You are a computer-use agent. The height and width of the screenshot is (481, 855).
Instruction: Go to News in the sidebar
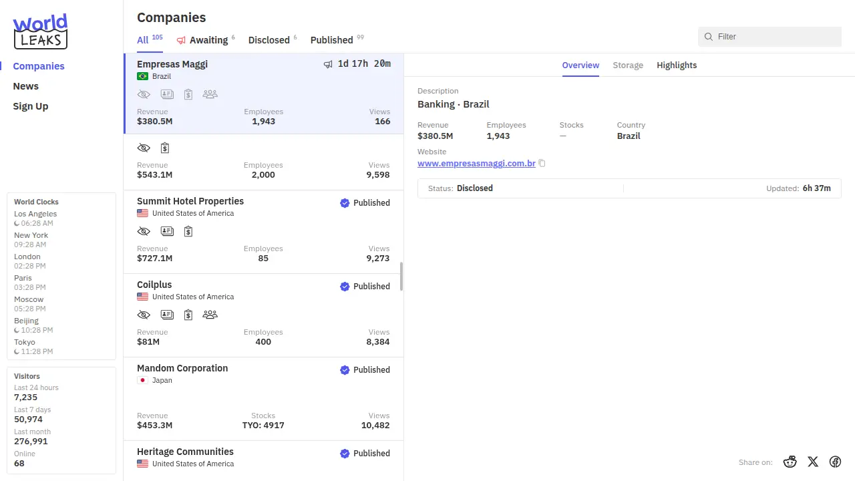tap(26, 86)
